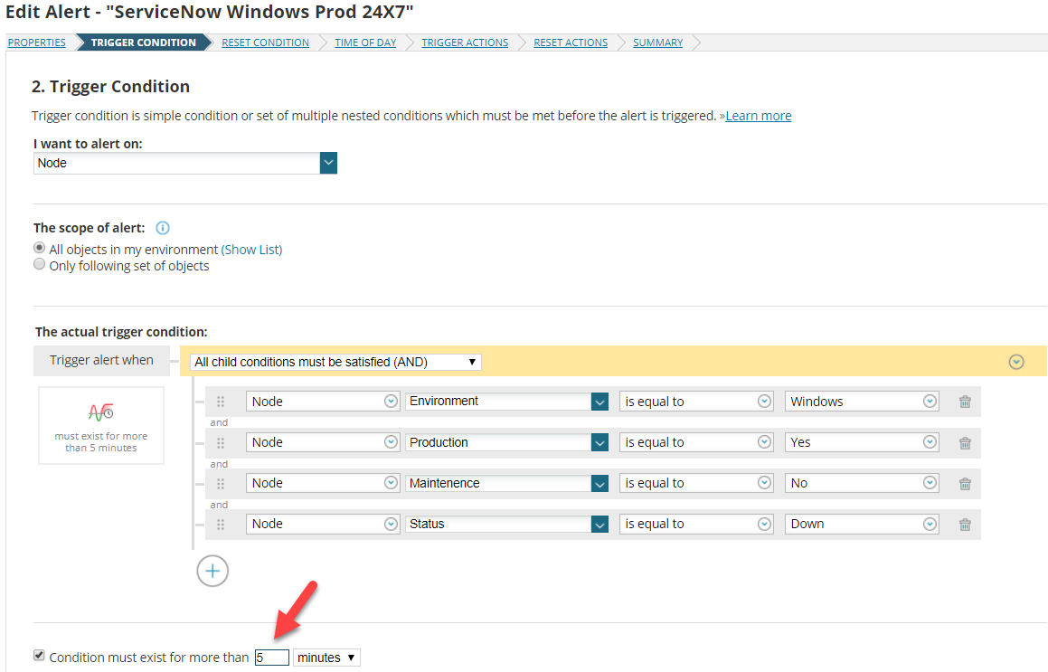Go to the Summary step tab

click(657, 43)
